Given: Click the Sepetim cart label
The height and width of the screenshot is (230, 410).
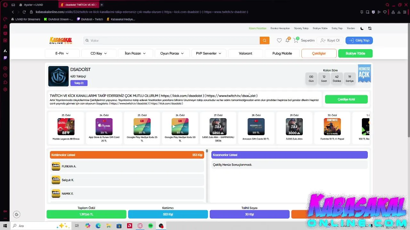Looking at the screenshot, I should click(308, 41).
